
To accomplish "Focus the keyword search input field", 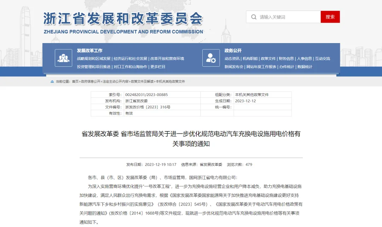I will click(x=283, y=17).
